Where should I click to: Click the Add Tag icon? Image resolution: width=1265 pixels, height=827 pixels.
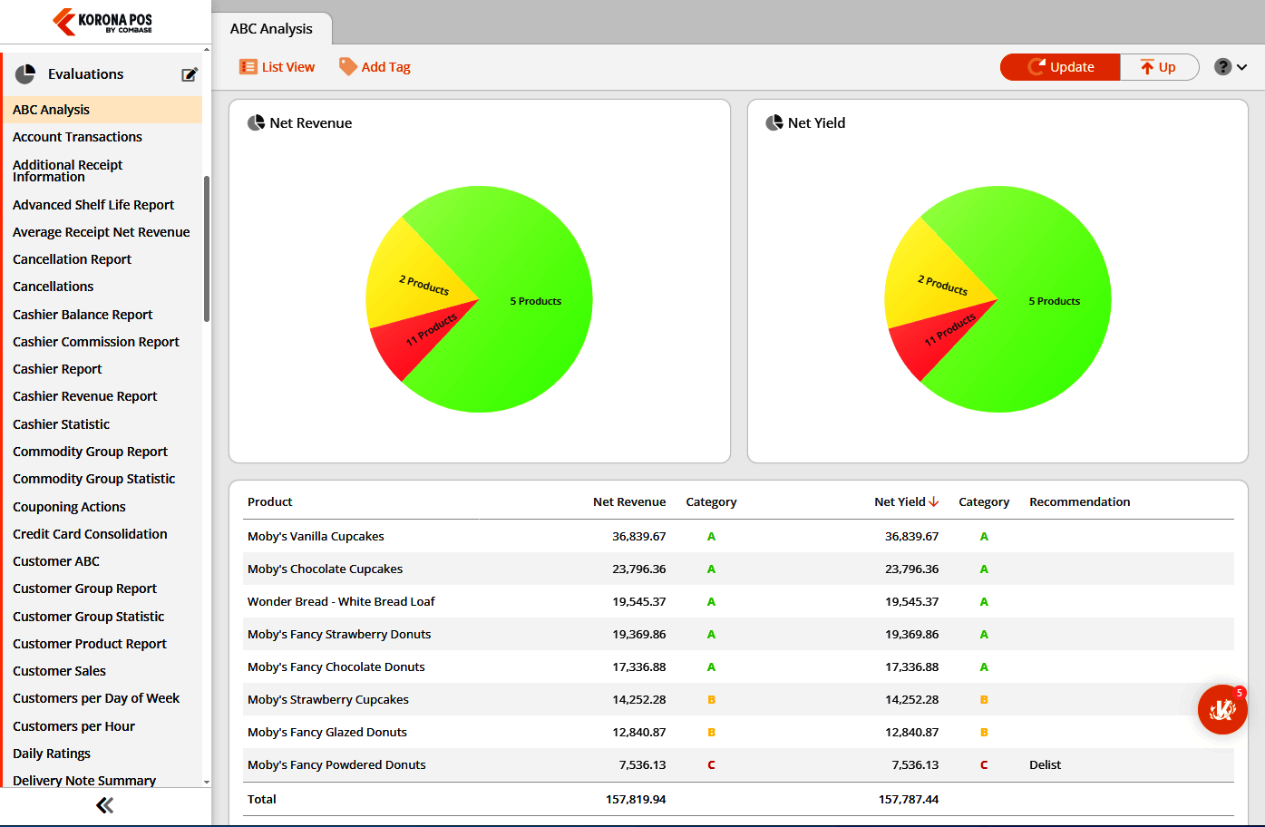[x=347, y=67]
